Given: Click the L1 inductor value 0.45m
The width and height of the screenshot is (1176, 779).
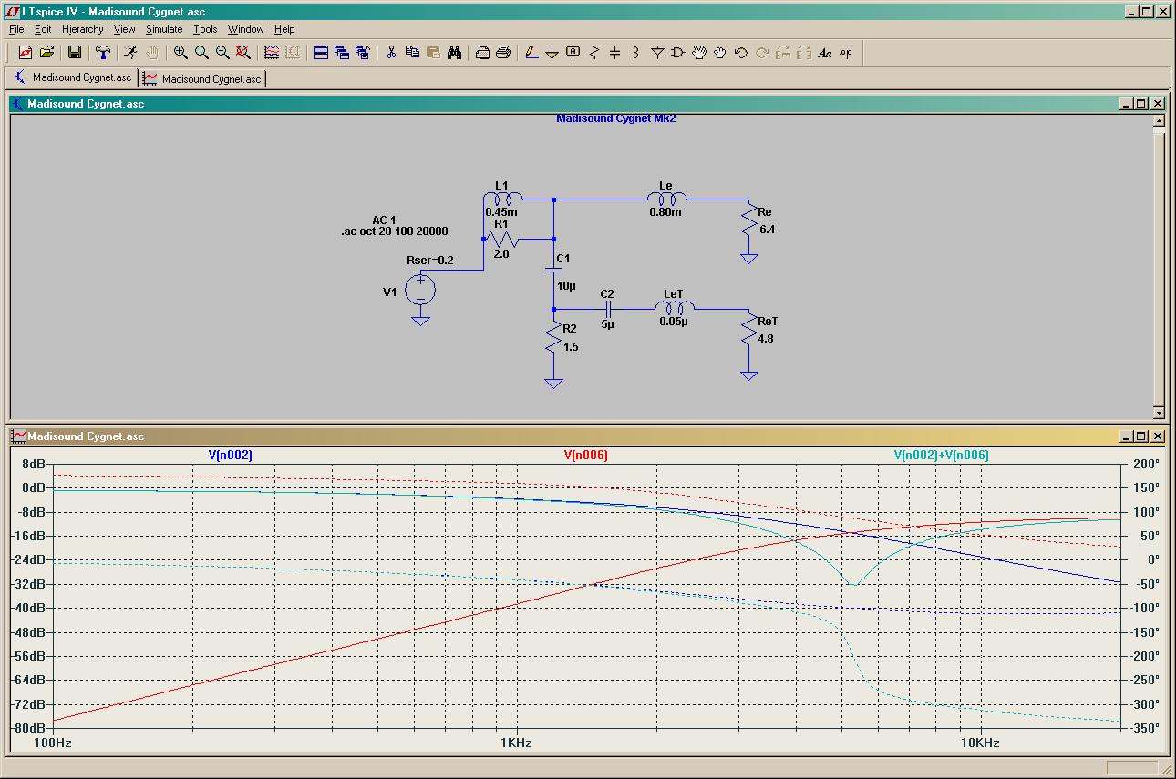Looking at the screenshot, I should point(500,211).
